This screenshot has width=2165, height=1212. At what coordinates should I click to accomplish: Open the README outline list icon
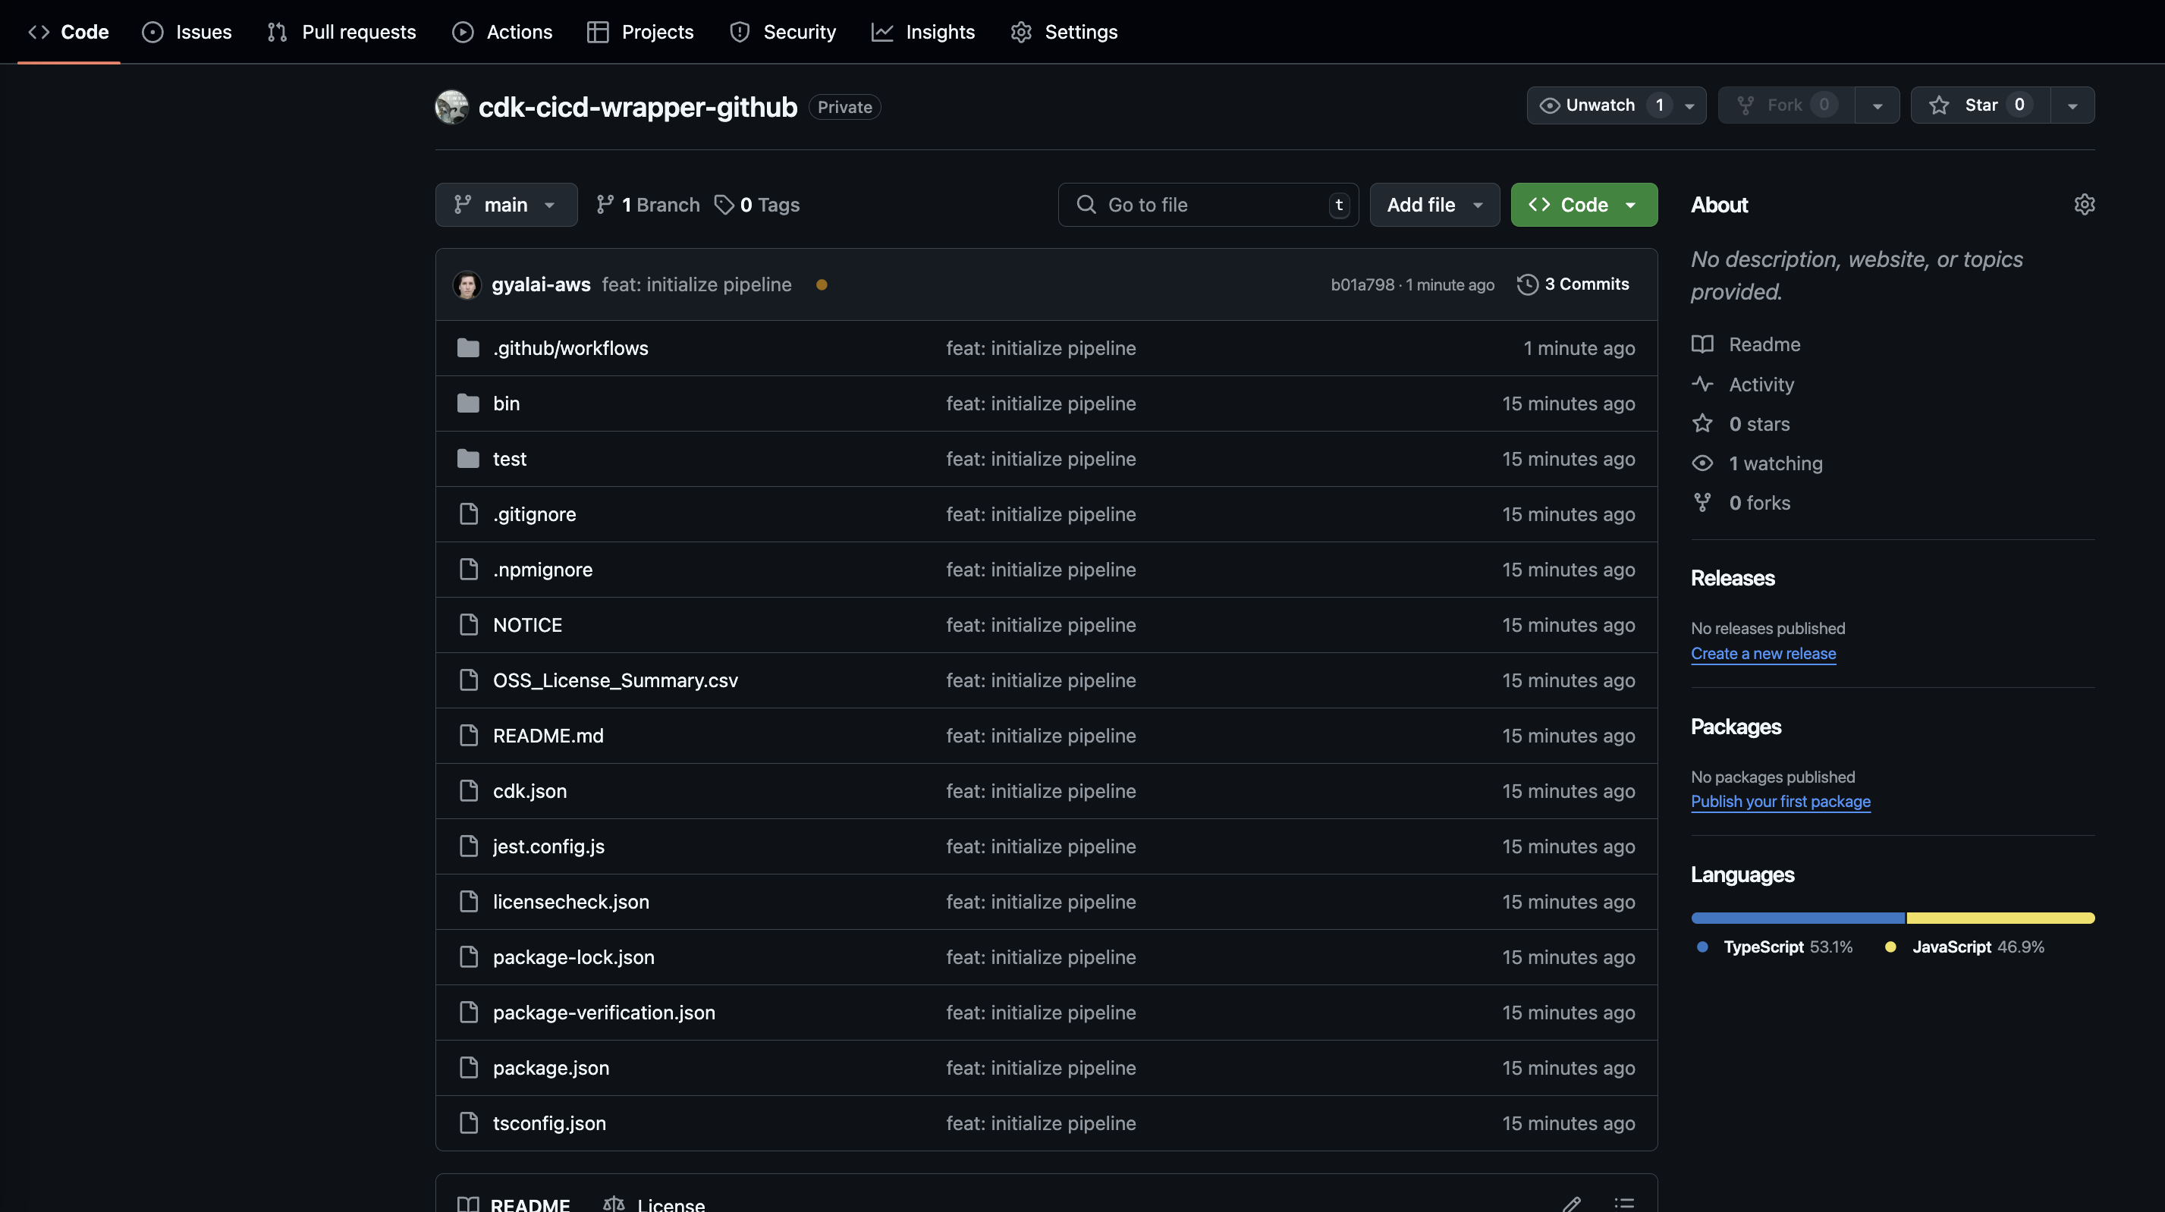1623,1204
